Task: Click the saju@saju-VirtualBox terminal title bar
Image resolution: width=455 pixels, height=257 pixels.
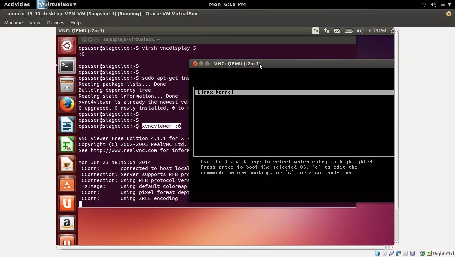Action: click(x=217, y=39)
